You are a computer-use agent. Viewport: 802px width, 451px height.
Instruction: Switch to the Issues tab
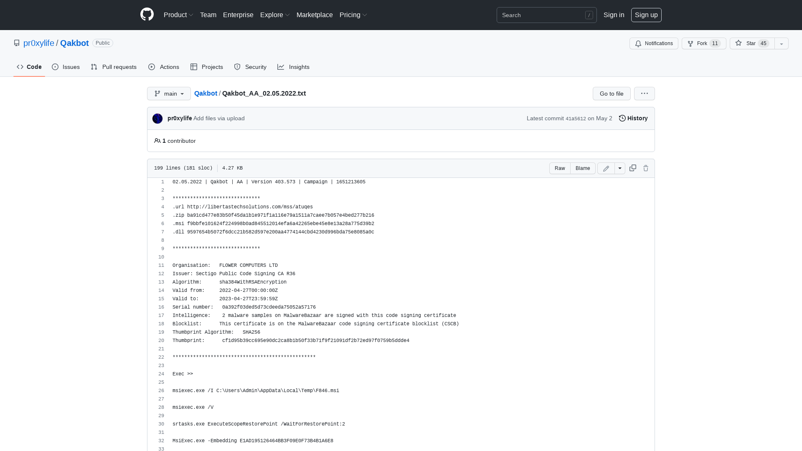[x=66, y=67]
